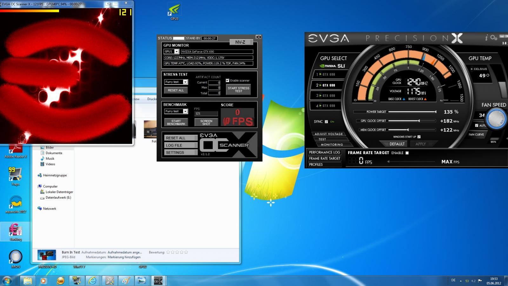Open Action Center flag icon
Screen dimensions: 508x286
480,281
